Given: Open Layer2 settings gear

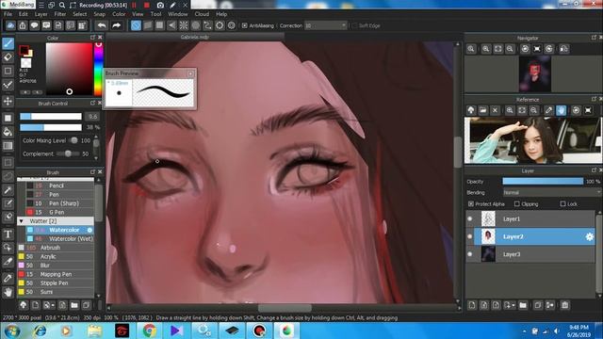Looking at the screenshot, I should pyautogui.click(x=589, y=236).
